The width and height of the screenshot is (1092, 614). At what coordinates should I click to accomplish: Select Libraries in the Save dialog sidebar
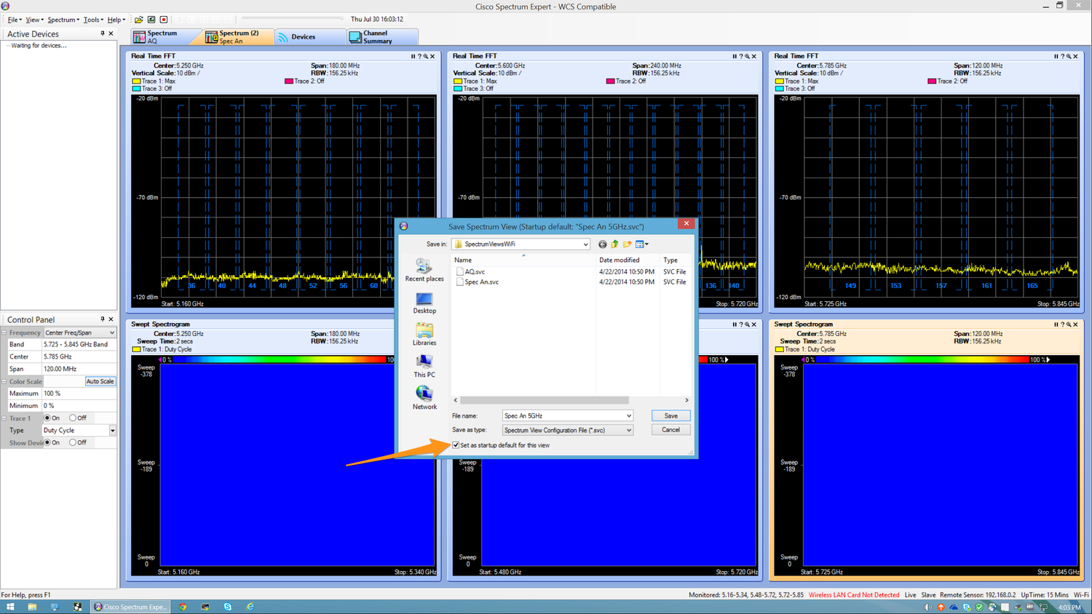coord(424,335)
